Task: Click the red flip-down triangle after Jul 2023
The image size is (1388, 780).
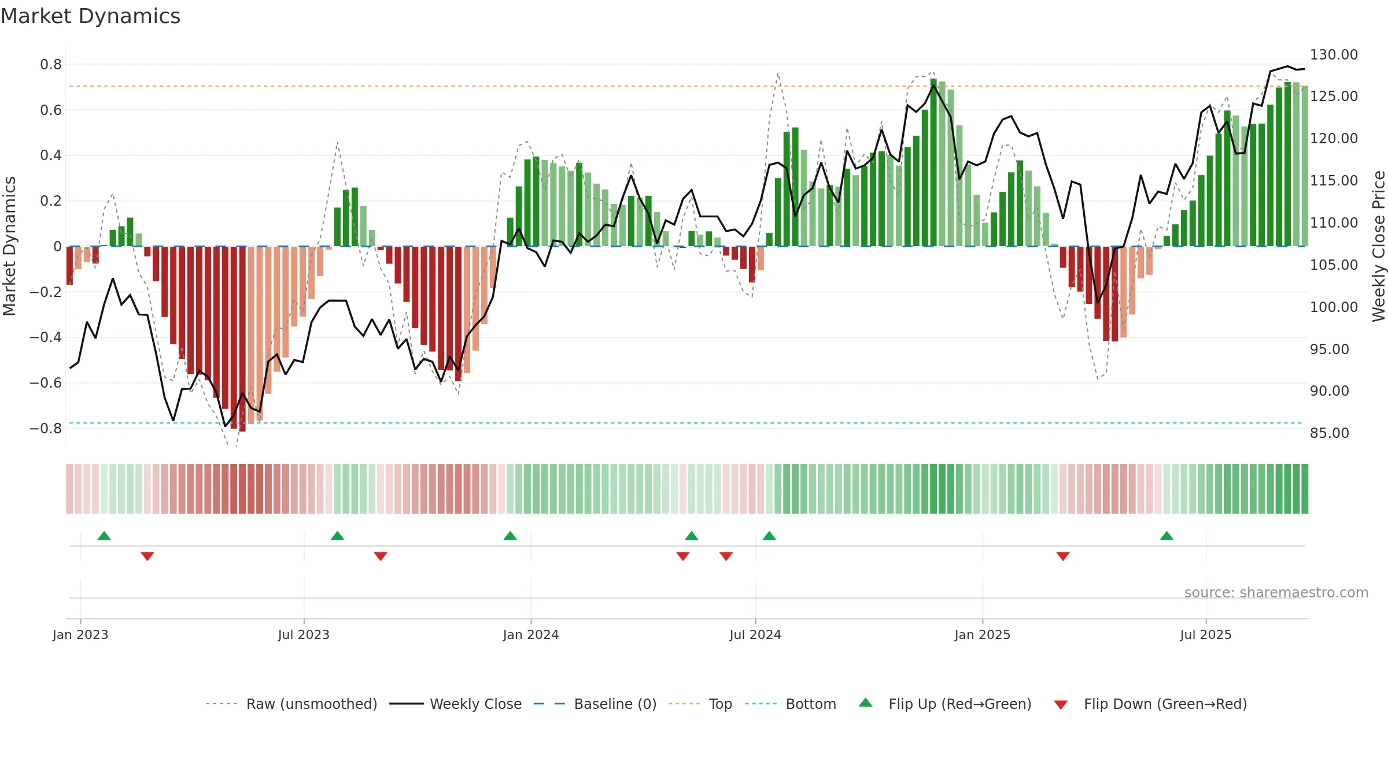Action: click(x=381, y=556)
